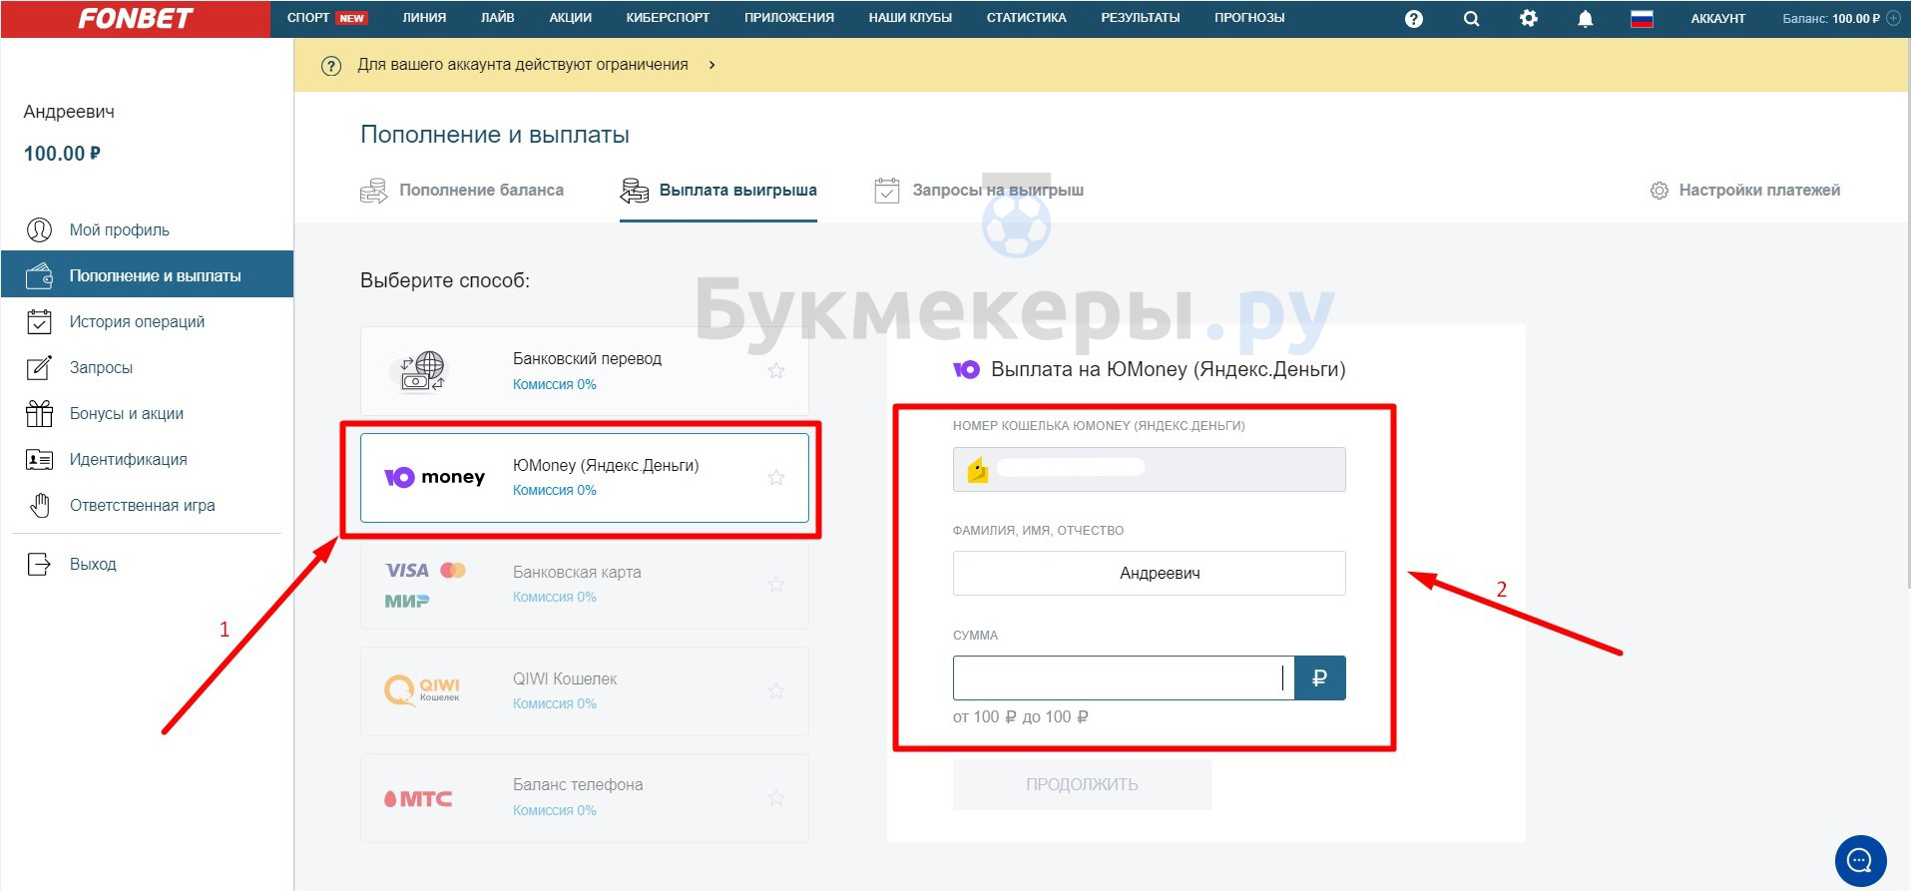Open the РЕЗУЛЬТАТЫ menu item

[x=1140, y=18]
